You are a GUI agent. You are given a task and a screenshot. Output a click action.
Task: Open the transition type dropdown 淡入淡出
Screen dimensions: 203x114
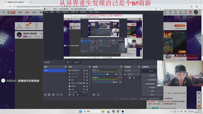pos(131,71)
